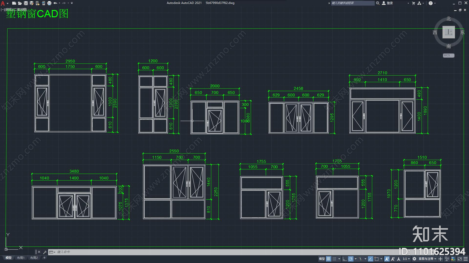Save to web and mobile icon
Viewport: 469px width, 263px height.
coord(43,3)
